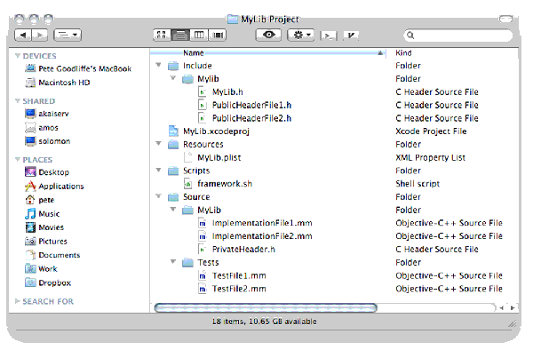The width and height of the screenshot is (533, 358).
Task: Collapse the DEVICES sidebar section
Action: click(x=18, y=55)
